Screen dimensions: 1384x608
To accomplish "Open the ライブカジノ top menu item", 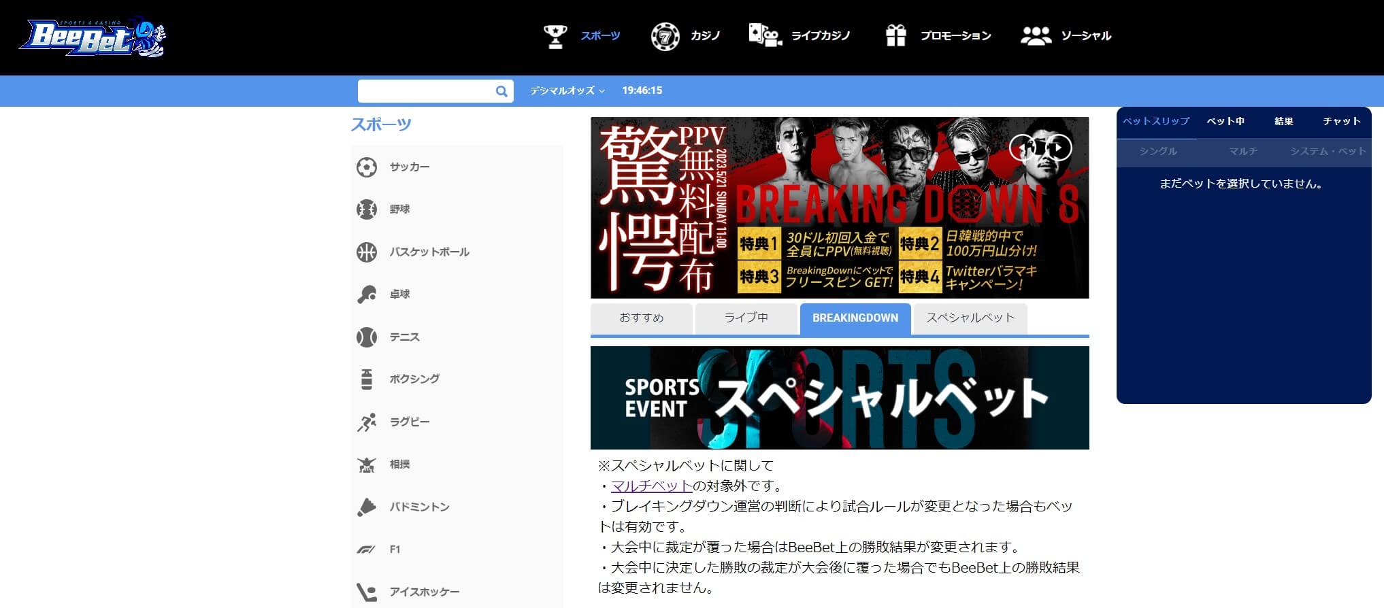I will [x=821, y=36].
